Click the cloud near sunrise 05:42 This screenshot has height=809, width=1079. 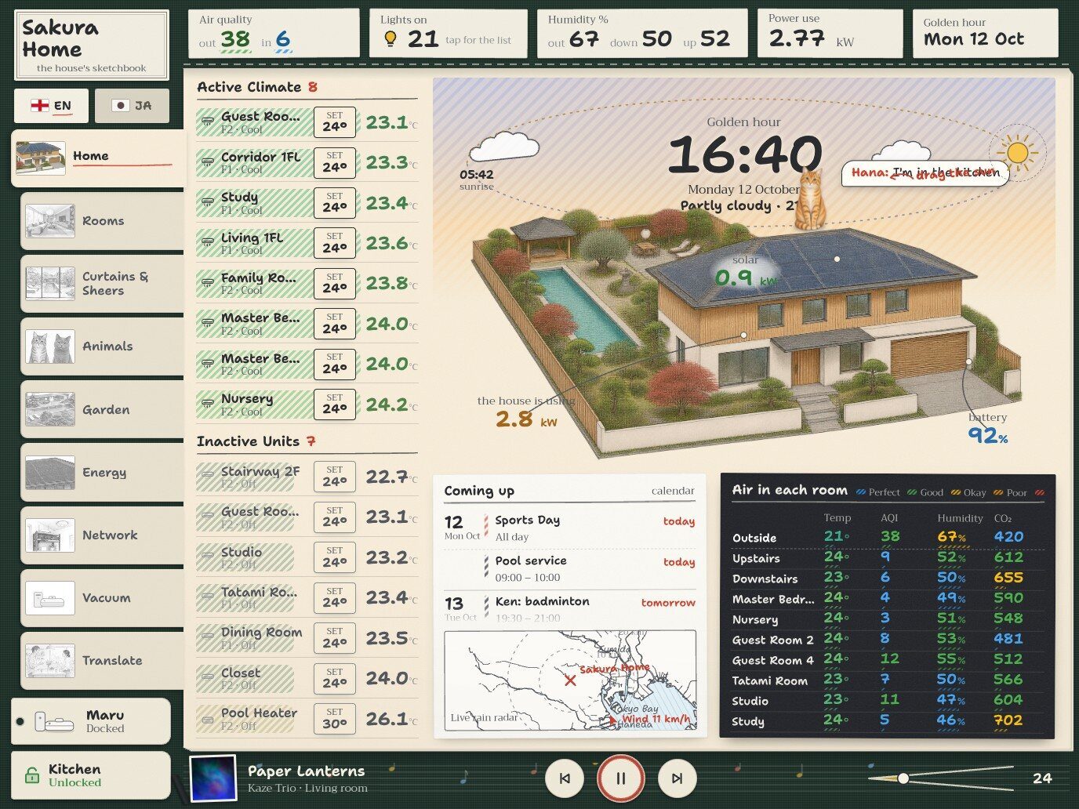coord(503,146)
